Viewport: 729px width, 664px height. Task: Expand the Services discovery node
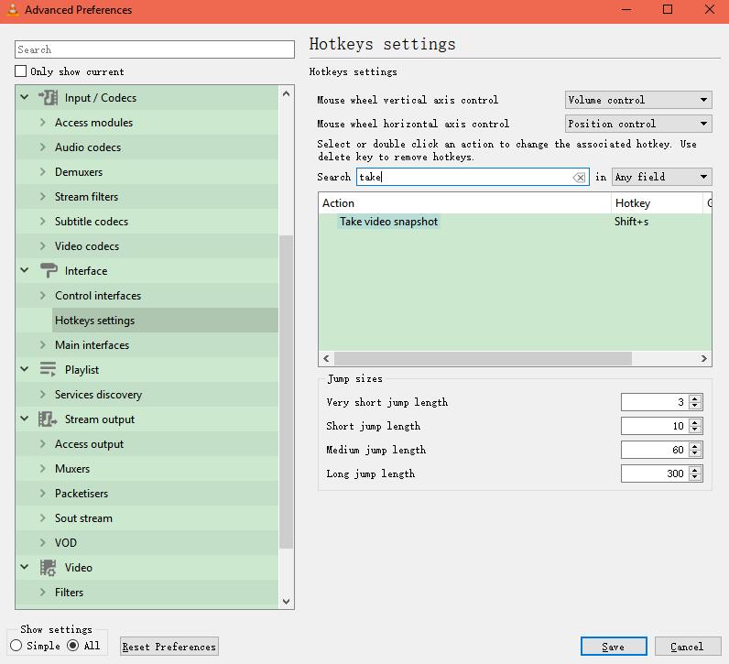43,395
